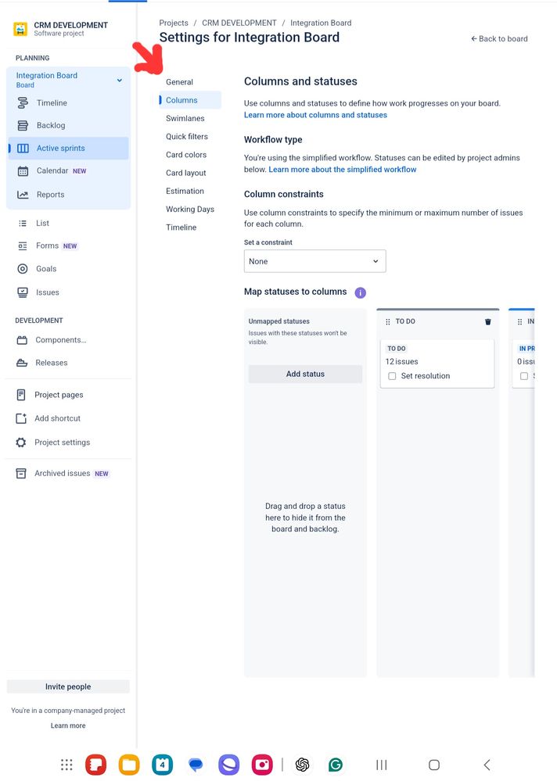Tick Set resolution for TO DO status
Image resolution: width=557 pixels, height=781 pixels.
[392, 376]
